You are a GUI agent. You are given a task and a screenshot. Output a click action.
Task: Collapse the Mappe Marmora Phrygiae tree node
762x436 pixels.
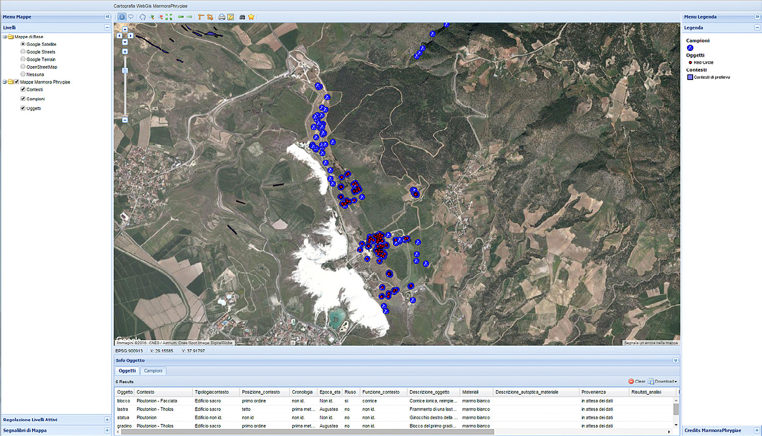click(5, 81)
